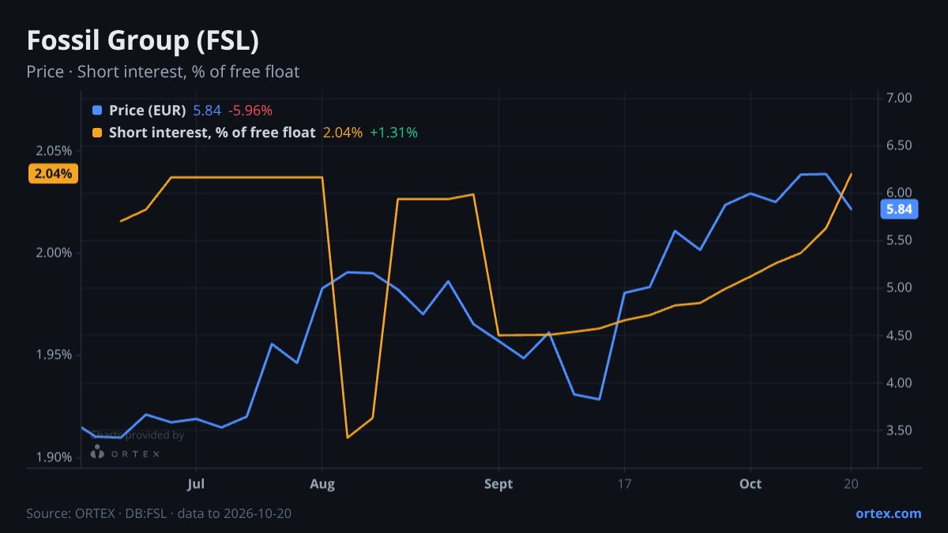Click the Oct x-axis label
The image size is (948, 533).
point(750,483)
